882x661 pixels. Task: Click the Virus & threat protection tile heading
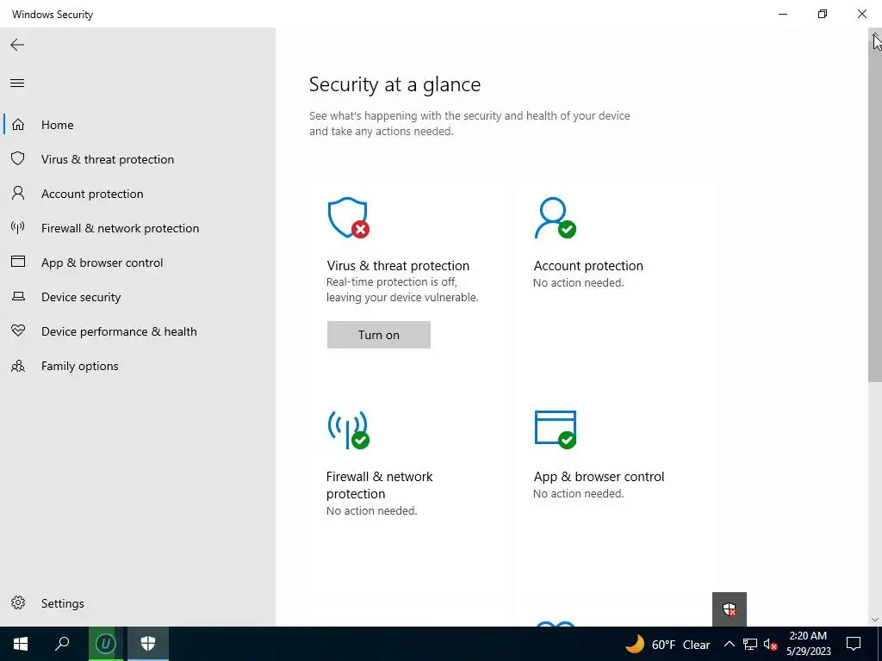(x=398, y=265)
